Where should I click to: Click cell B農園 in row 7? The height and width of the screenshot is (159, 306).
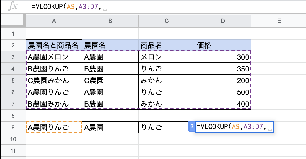tap(110, 104)
